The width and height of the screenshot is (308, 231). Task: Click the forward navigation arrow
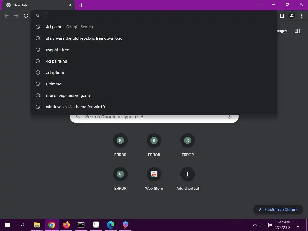[16, 16]
